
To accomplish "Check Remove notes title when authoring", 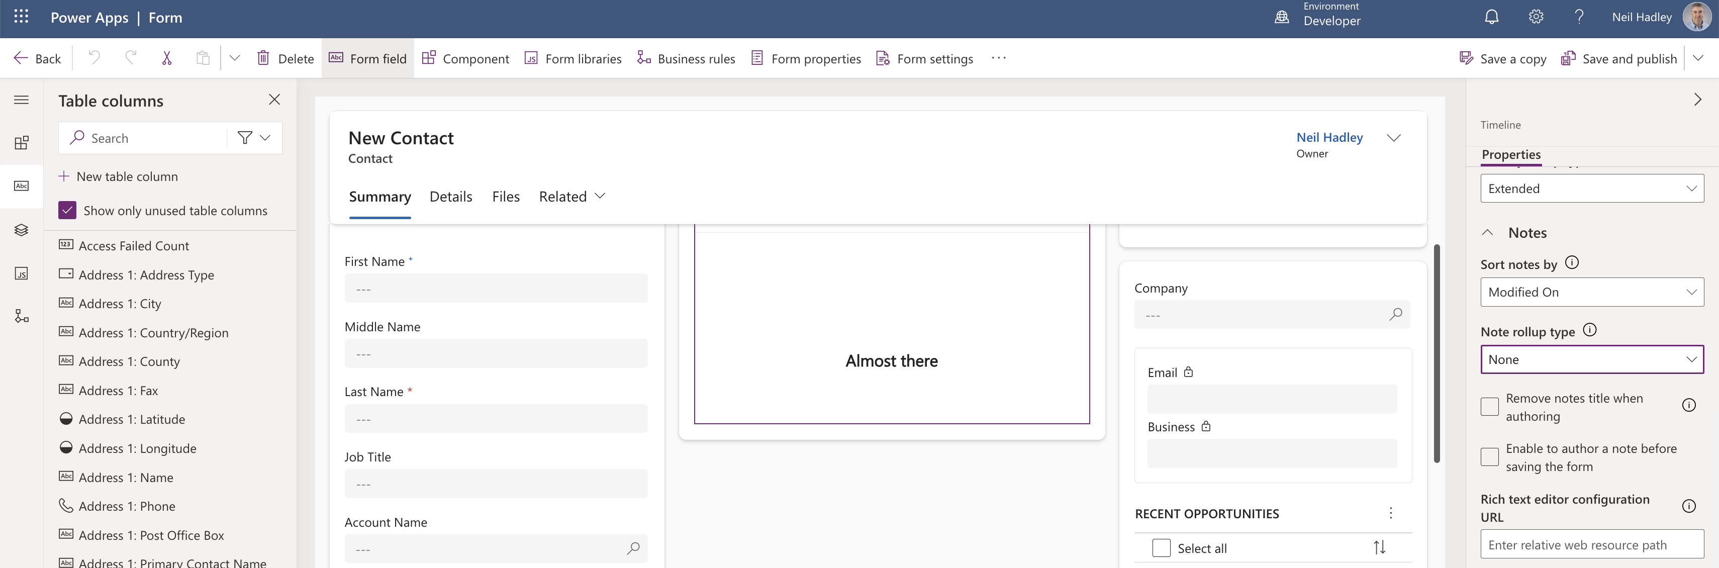I will (x=1489, y=407).
